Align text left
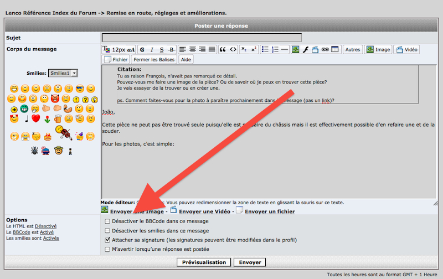 click(183, 49)
